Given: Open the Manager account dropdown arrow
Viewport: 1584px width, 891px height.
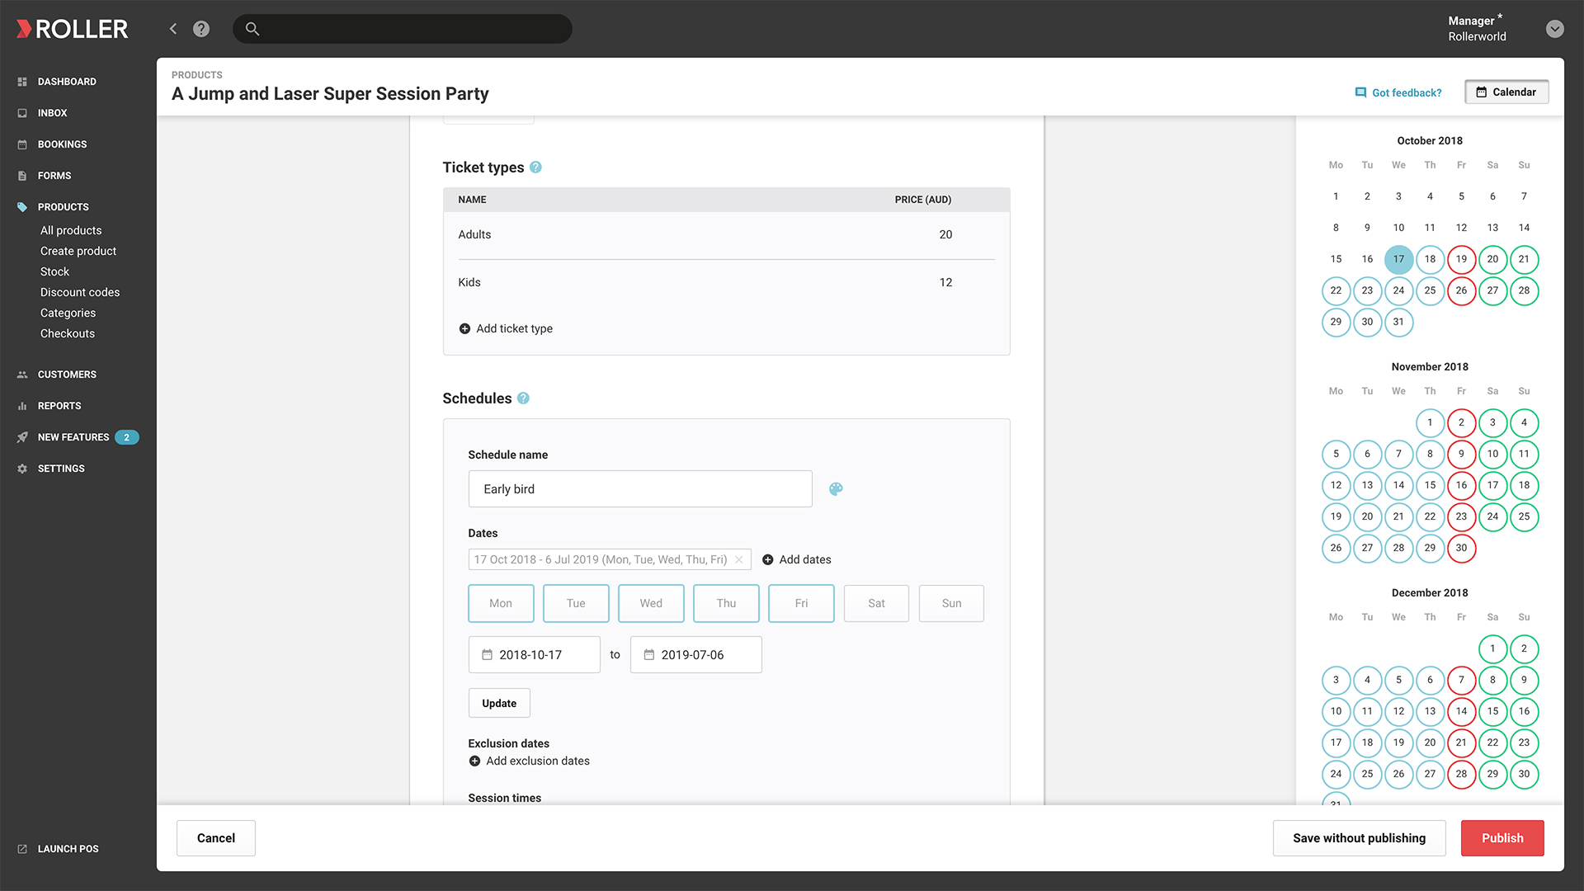Looking at the screenshot, I should pyautogui.click(x=1554, y=29).
